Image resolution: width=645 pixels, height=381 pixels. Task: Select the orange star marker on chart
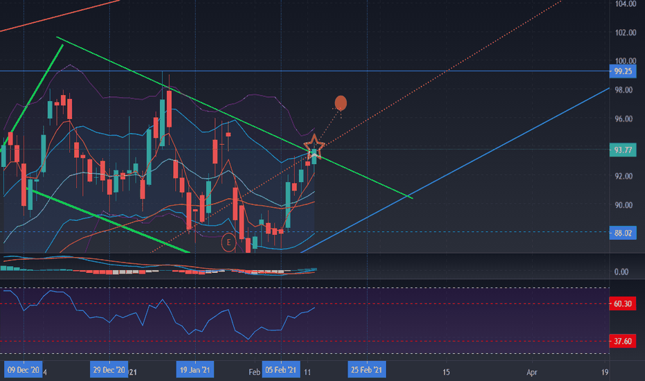point(314,145)
